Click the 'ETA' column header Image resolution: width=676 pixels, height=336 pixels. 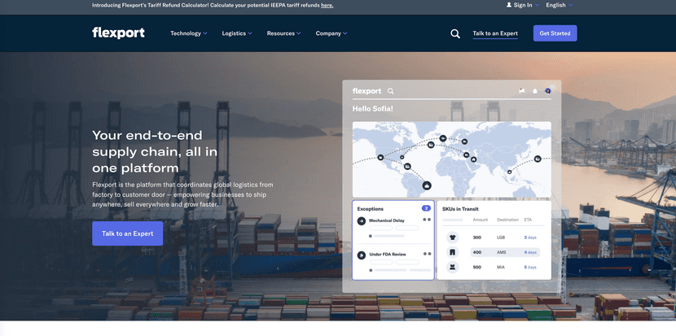528,220
